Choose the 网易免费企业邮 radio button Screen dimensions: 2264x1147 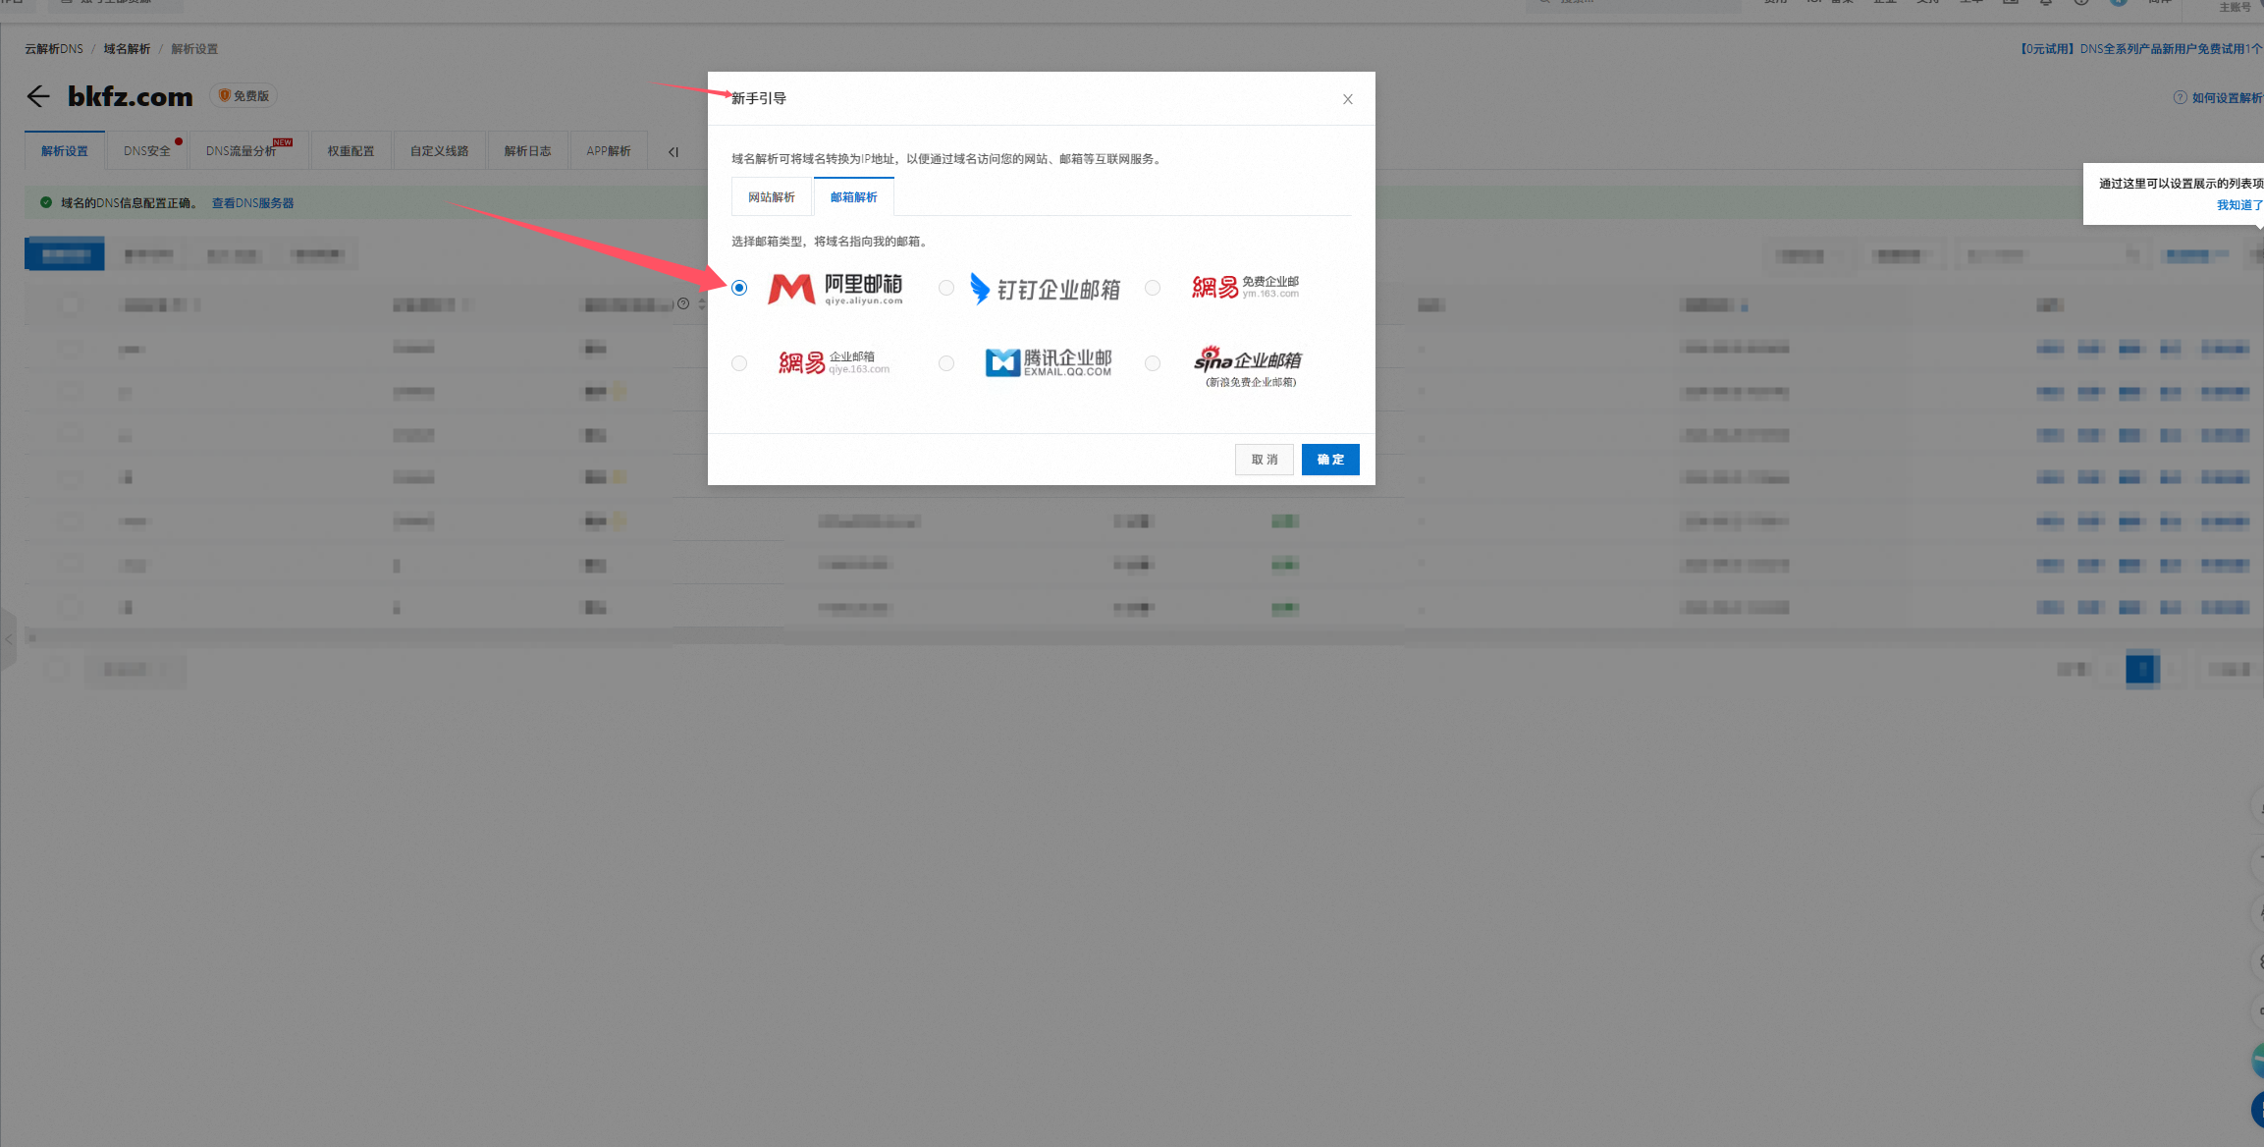tap(1153, 288)
